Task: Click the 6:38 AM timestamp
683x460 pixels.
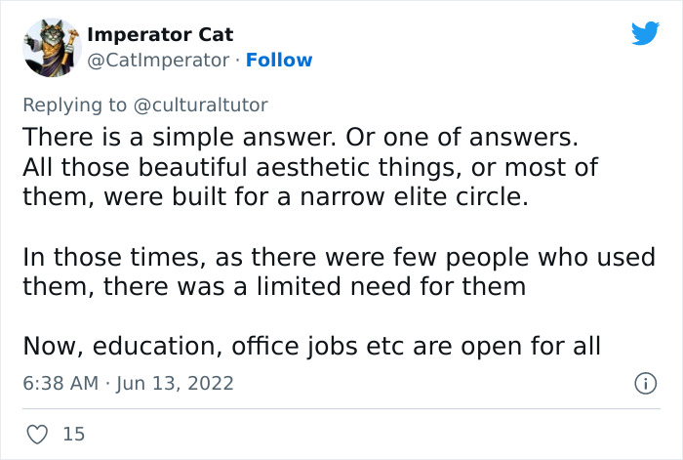Action: (x=60, y=383)
